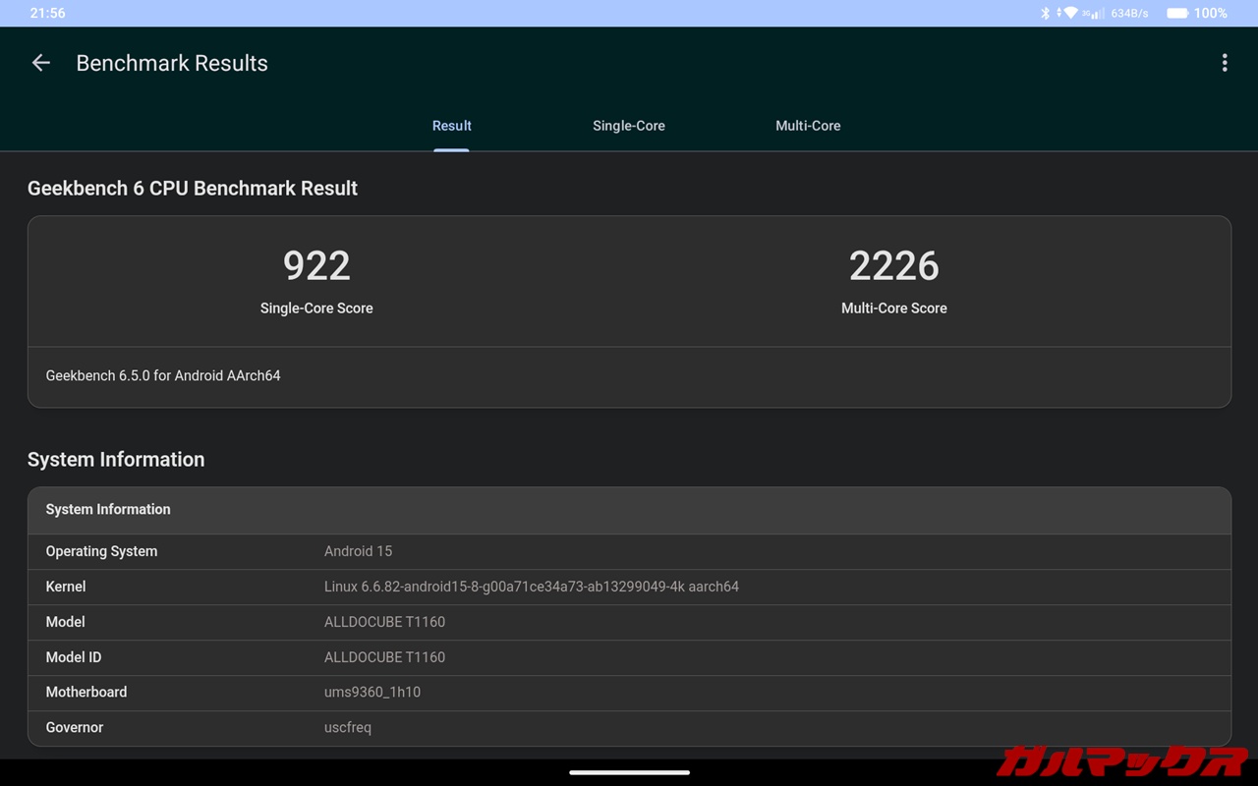Image resolution: width=1258 pixels, height=786 pixels.
Task: Tap the Motherboard ums9360_1h10 row
Action: pyautogui.click(x=629, y=692)
